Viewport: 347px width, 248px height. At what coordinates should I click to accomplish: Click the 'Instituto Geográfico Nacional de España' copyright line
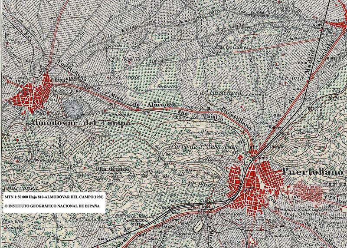pos(52,206)
